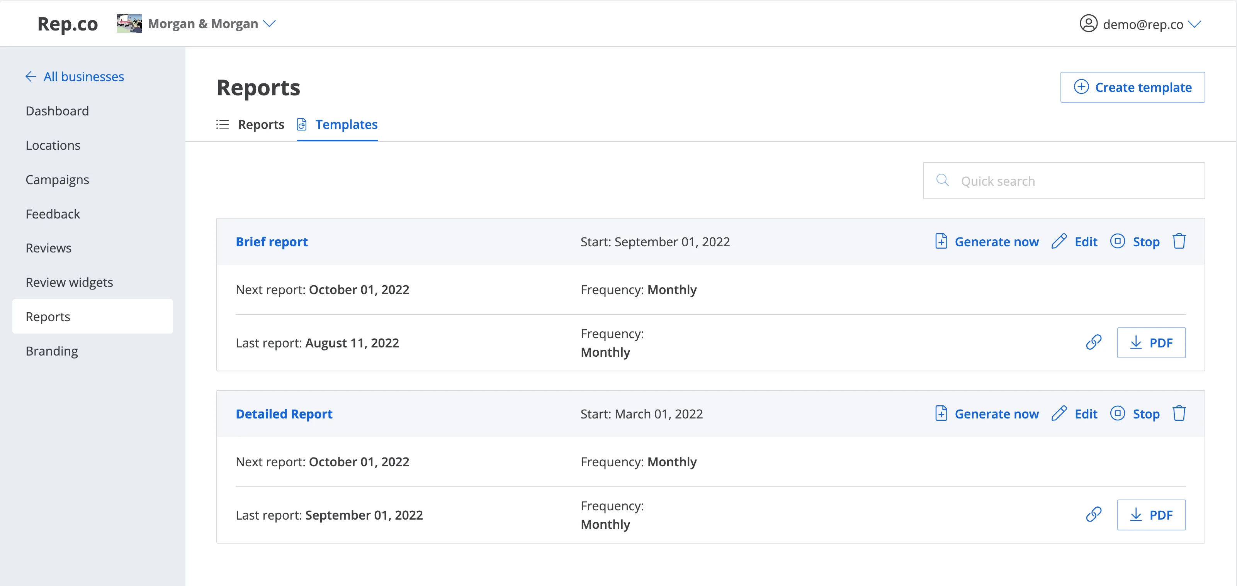Copy link icon for September 01, 2022 report

click(x=1093, y=515)
